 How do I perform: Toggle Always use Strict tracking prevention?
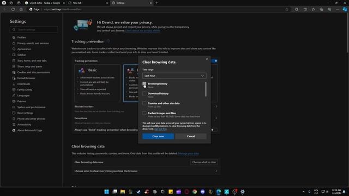214,130
